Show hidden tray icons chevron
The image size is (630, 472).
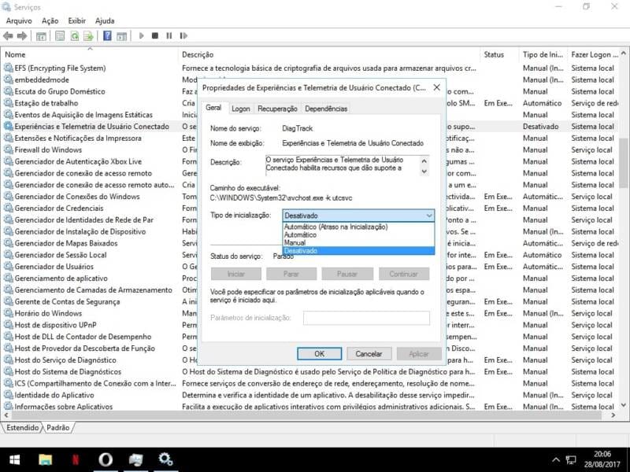[x=556, y=460]
